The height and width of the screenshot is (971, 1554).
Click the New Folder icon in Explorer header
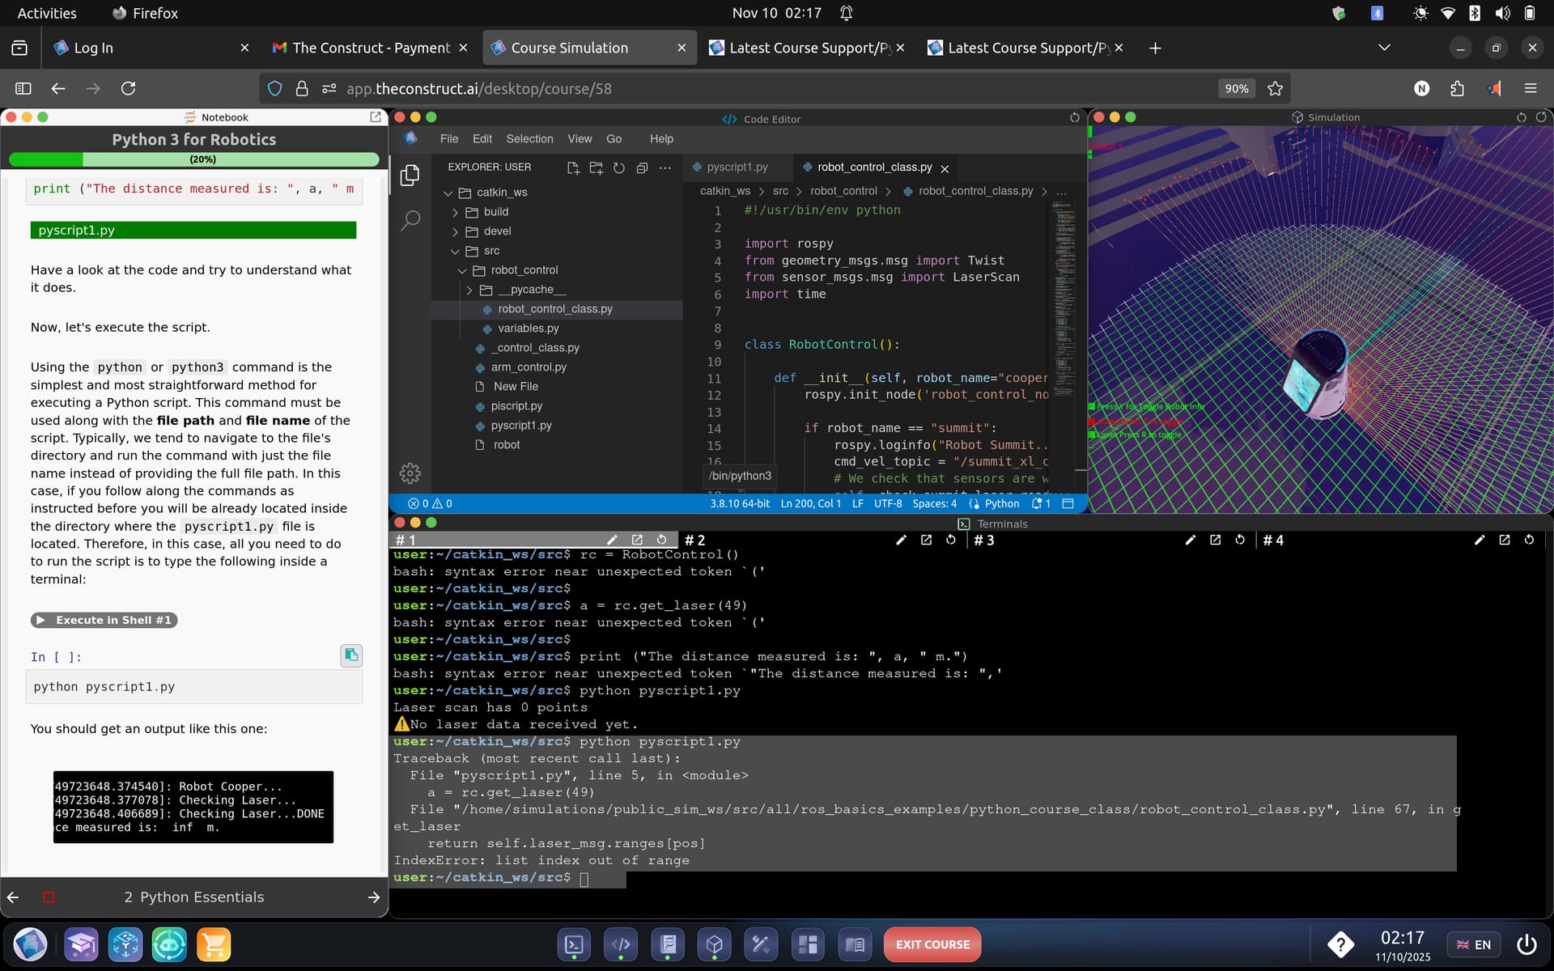click(x=597, y=167)
